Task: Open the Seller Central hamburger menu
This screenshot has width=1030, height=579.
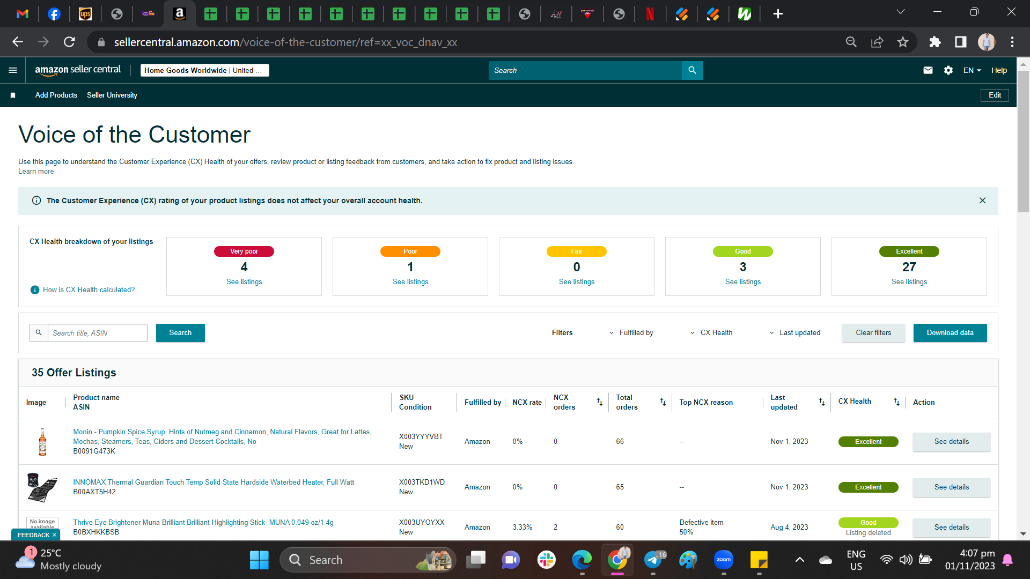Action: pyautogui.click(x=13, y=70)
